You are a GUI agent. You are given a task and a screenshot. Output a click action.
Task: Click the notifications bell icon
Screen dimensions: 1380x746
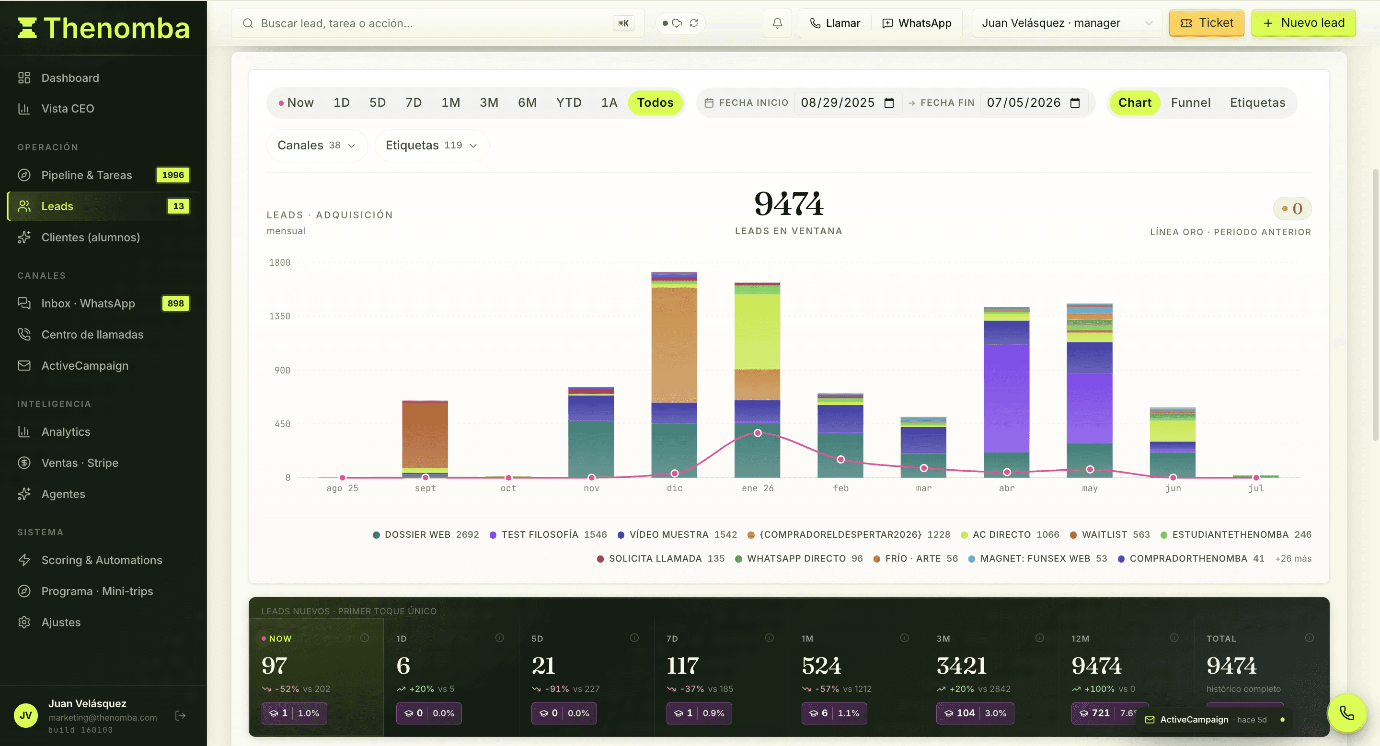[777, 23]
